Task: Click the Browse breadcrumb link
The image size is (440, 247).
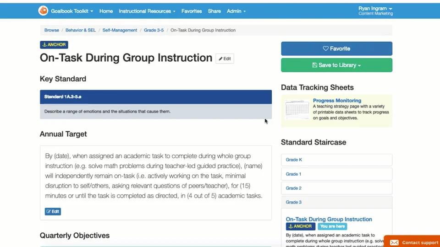Action: point(52,30)
